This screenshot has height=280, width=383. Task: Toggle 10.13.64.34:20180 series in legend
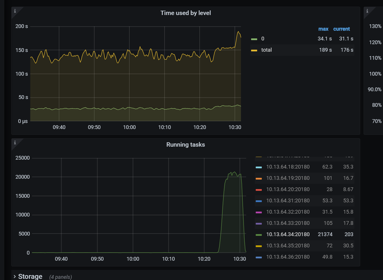[288, 234]
